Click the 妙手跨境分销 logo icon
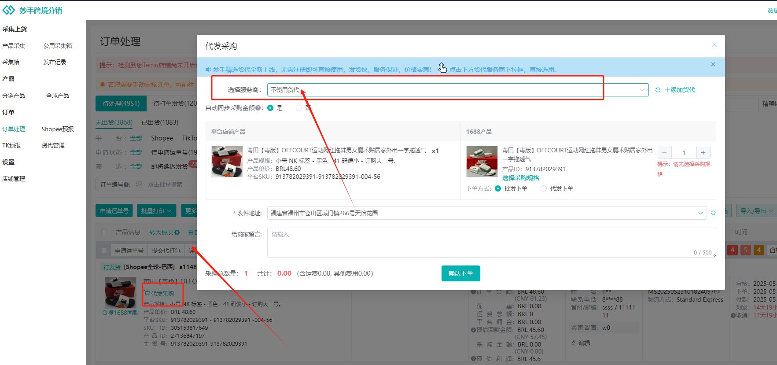This screenshot has width=777, height=365. 9,10
